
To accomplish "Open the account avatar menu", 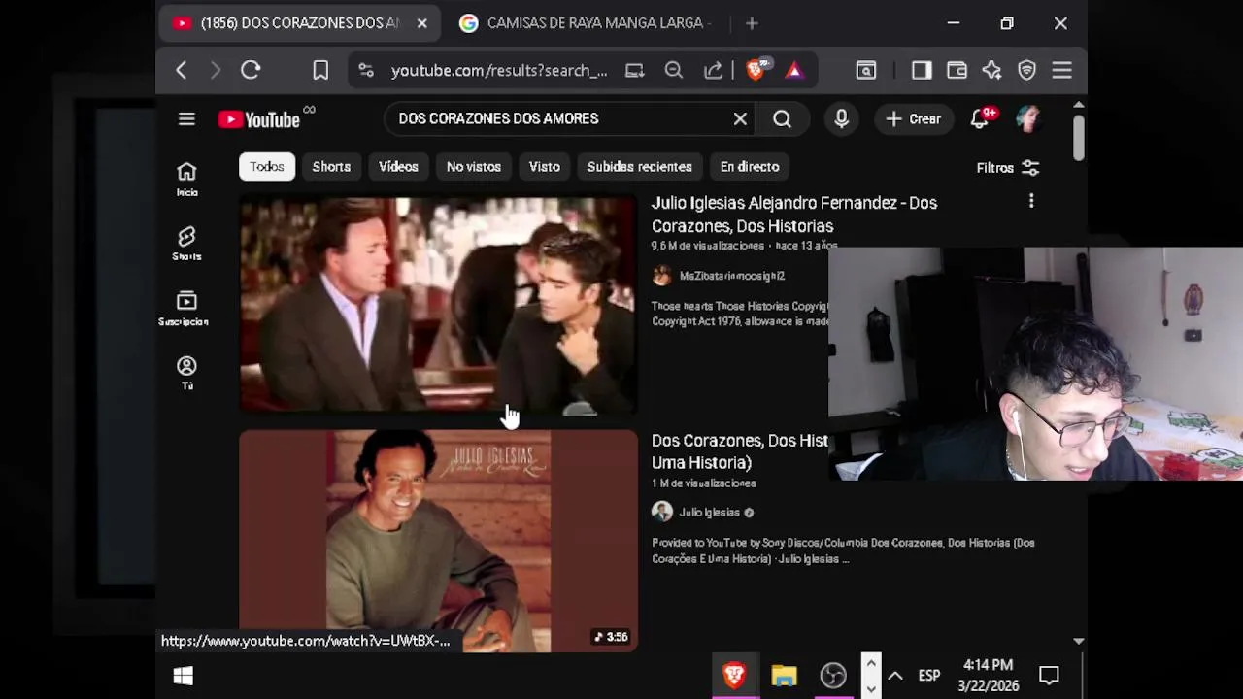I will [1027, 118].
